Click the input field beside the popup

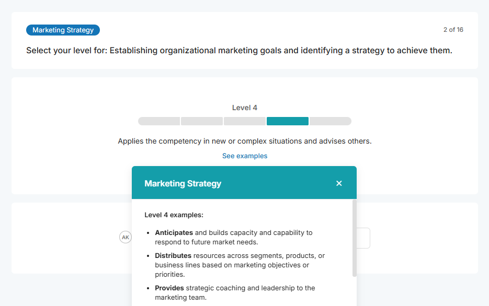[x=363, y=238]
